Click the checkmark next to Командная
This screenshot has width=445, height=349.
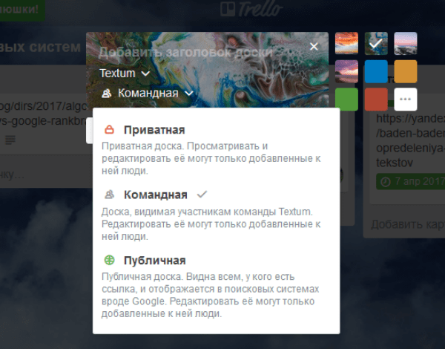point(202,195)
